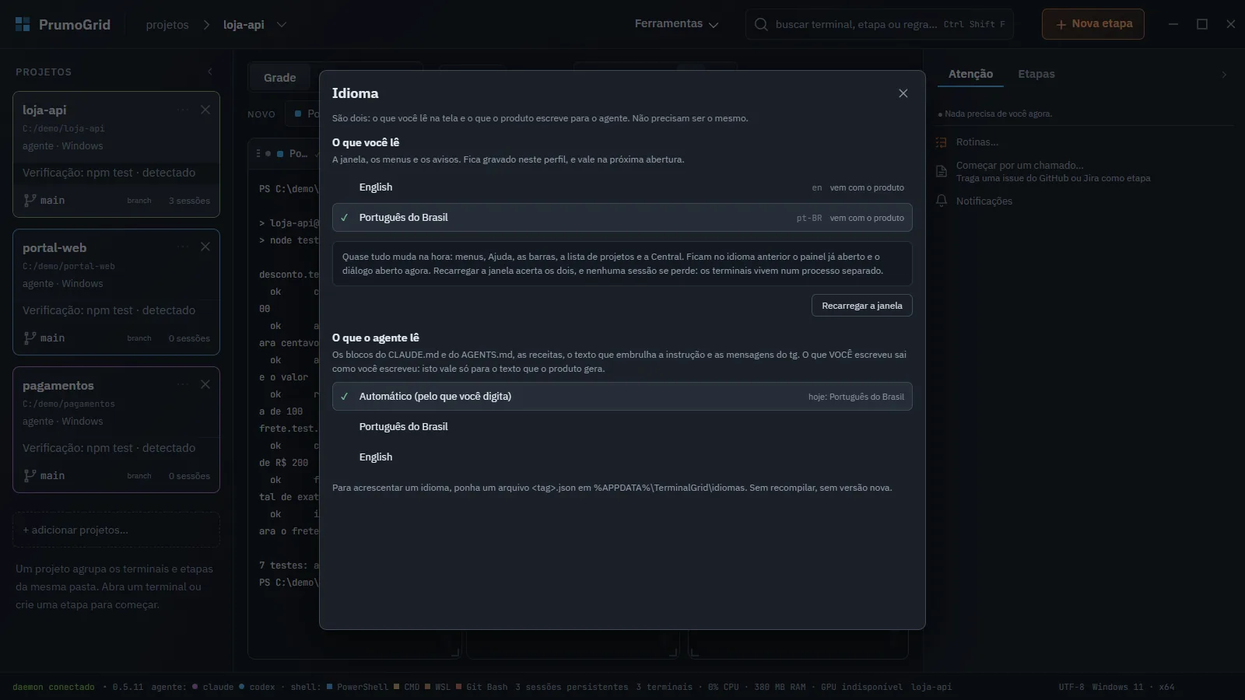Screen dimensions: 1245x700
Task: Collapse the right panel chevron
Action: (x=1224, y=75)
